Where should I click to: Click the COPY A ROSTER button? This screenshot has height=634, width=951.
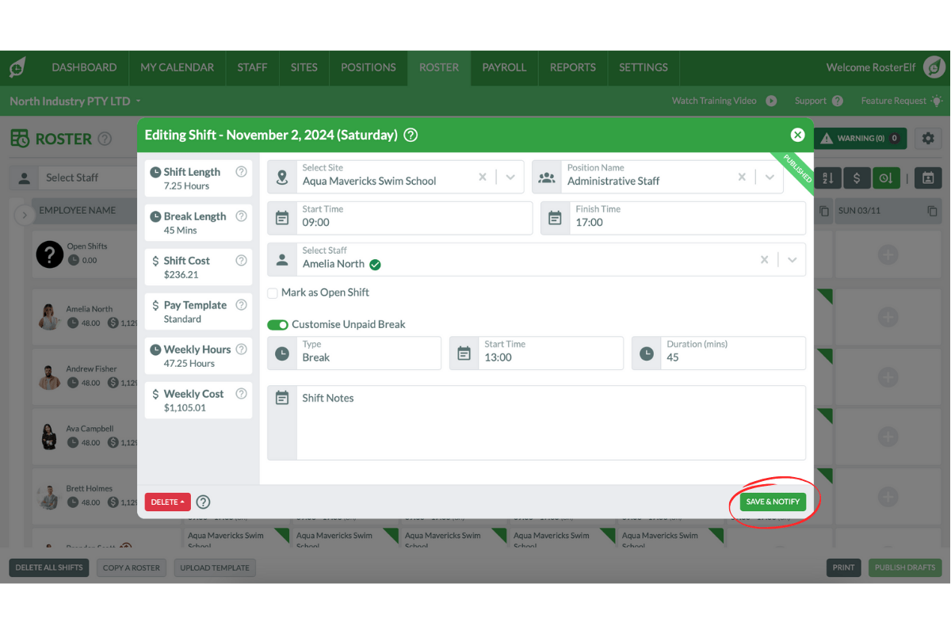pos(131,567)
